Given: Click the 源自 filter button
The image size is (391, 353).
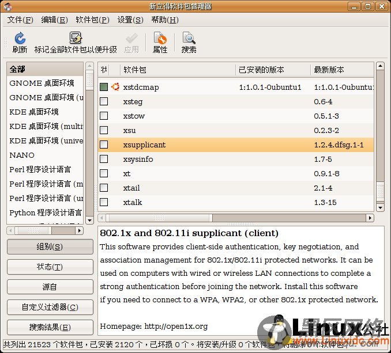Looking at the screenshot, I should 50,287.
